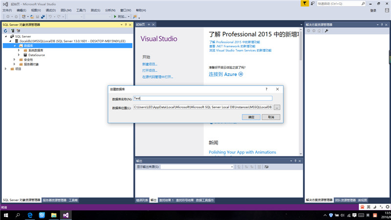Viewport: 391px width, 220px height.
Task: Click the Add SQL Server icon
Action: click(11, 31)
